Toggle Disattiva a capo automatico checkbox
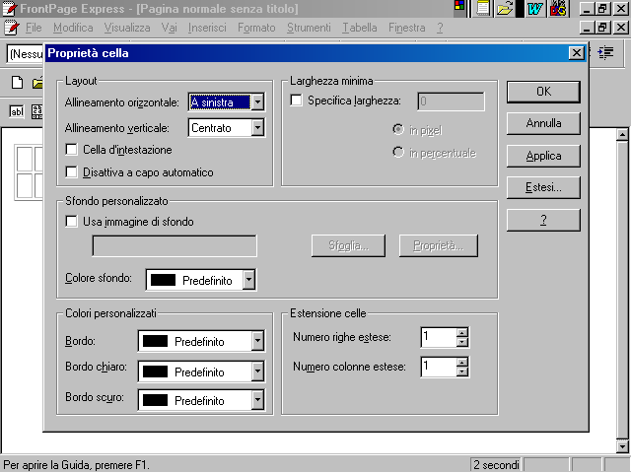The image size is (631, 473). 71,172
